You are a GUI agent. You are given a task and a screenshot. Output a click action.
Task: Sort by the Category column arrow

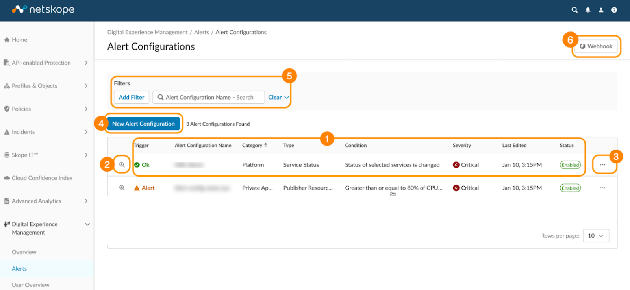coord(266,145)
